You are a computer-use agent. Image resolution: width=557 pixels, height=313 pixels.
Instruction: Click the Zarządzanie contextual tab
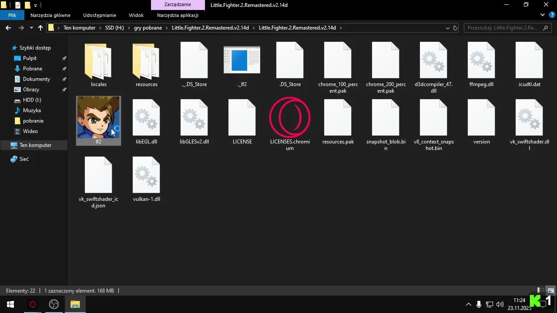point(178,5)
